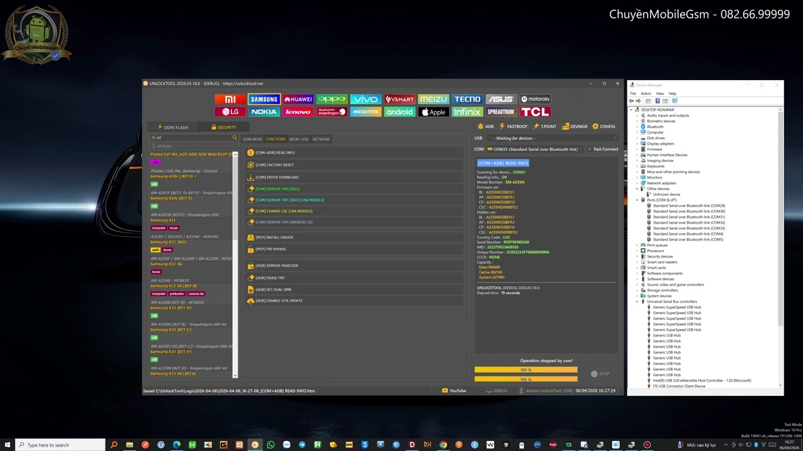Click the upper 100% progress bar
Image resolution: width=803 pixels, height=451 pixels.
[526, 370]
